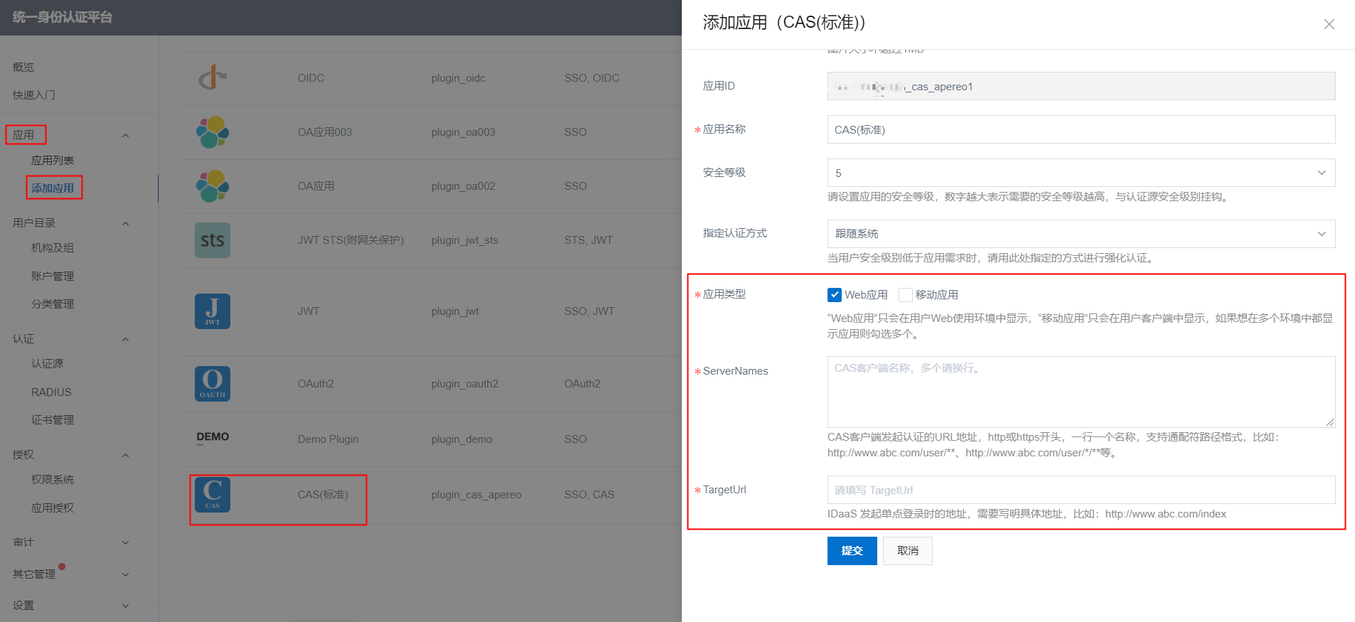Select the OA应用003 colorful icon
This screenshot has width=1355, height=622.
point(212,132)
